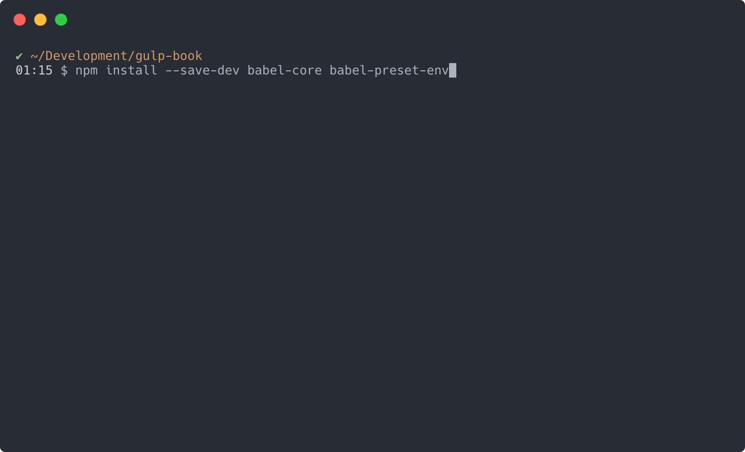Click the tilde at start of path
This screenshot has width=745, height=452.
(34, 56)
